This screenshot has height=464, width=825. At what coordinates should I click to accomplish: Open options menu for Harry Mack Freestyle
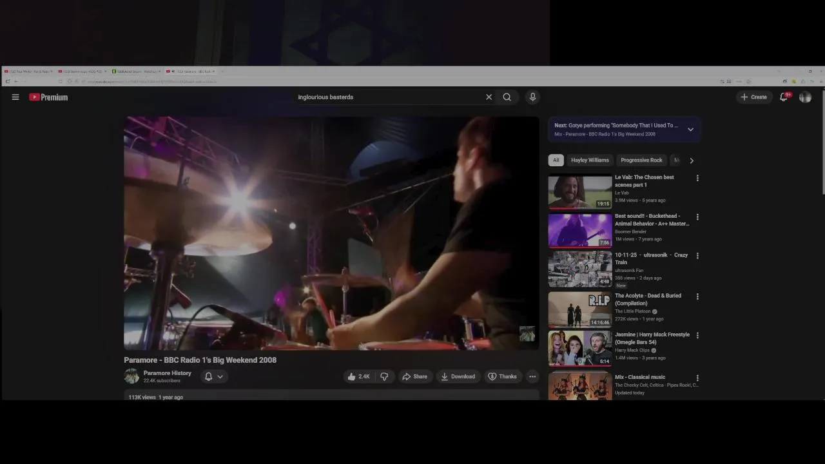coord(697,335)
